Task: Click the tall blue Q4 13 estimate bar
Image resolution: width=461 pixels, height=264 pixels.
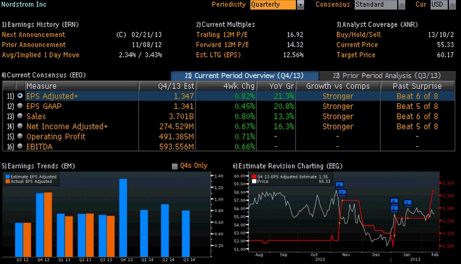Action: tap(123, 218)
